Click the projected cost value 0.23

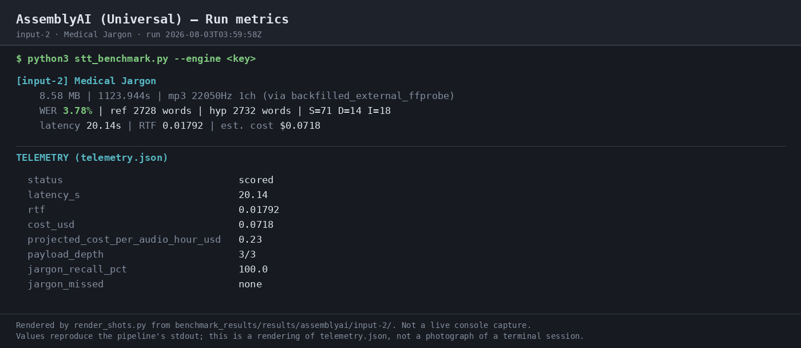tap(250, 240)
